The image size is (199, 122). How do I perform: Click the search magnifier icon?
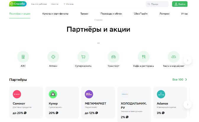pos(149,4)
